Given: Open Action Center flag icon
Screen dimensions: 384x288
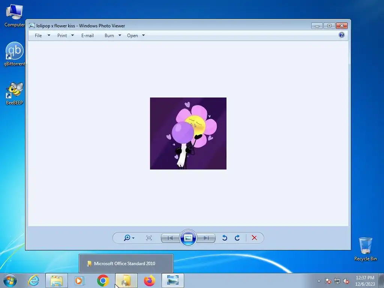Looking at the screenshot, I should tap(328, 281).
